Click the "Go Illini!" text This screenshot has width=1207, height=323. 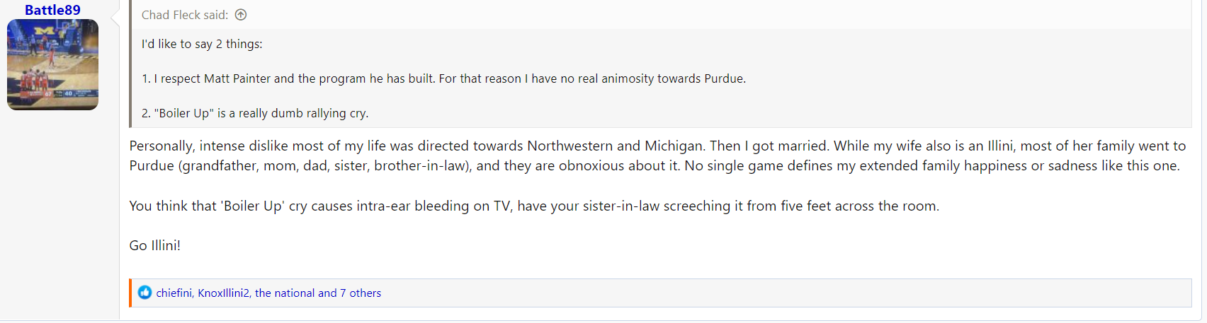(x=154, y=246)
